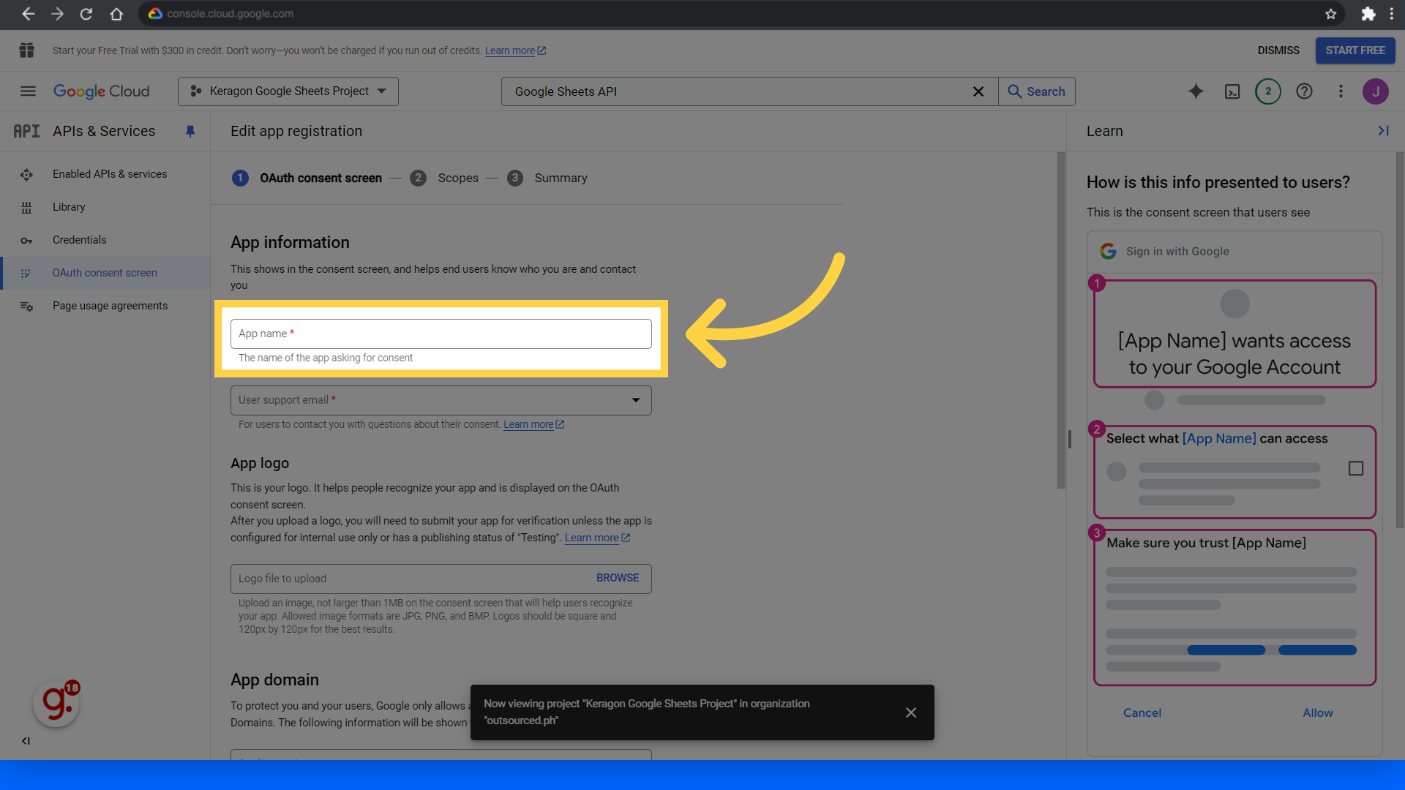
Task: Click the Search button
Action: tap(1037, 91)
